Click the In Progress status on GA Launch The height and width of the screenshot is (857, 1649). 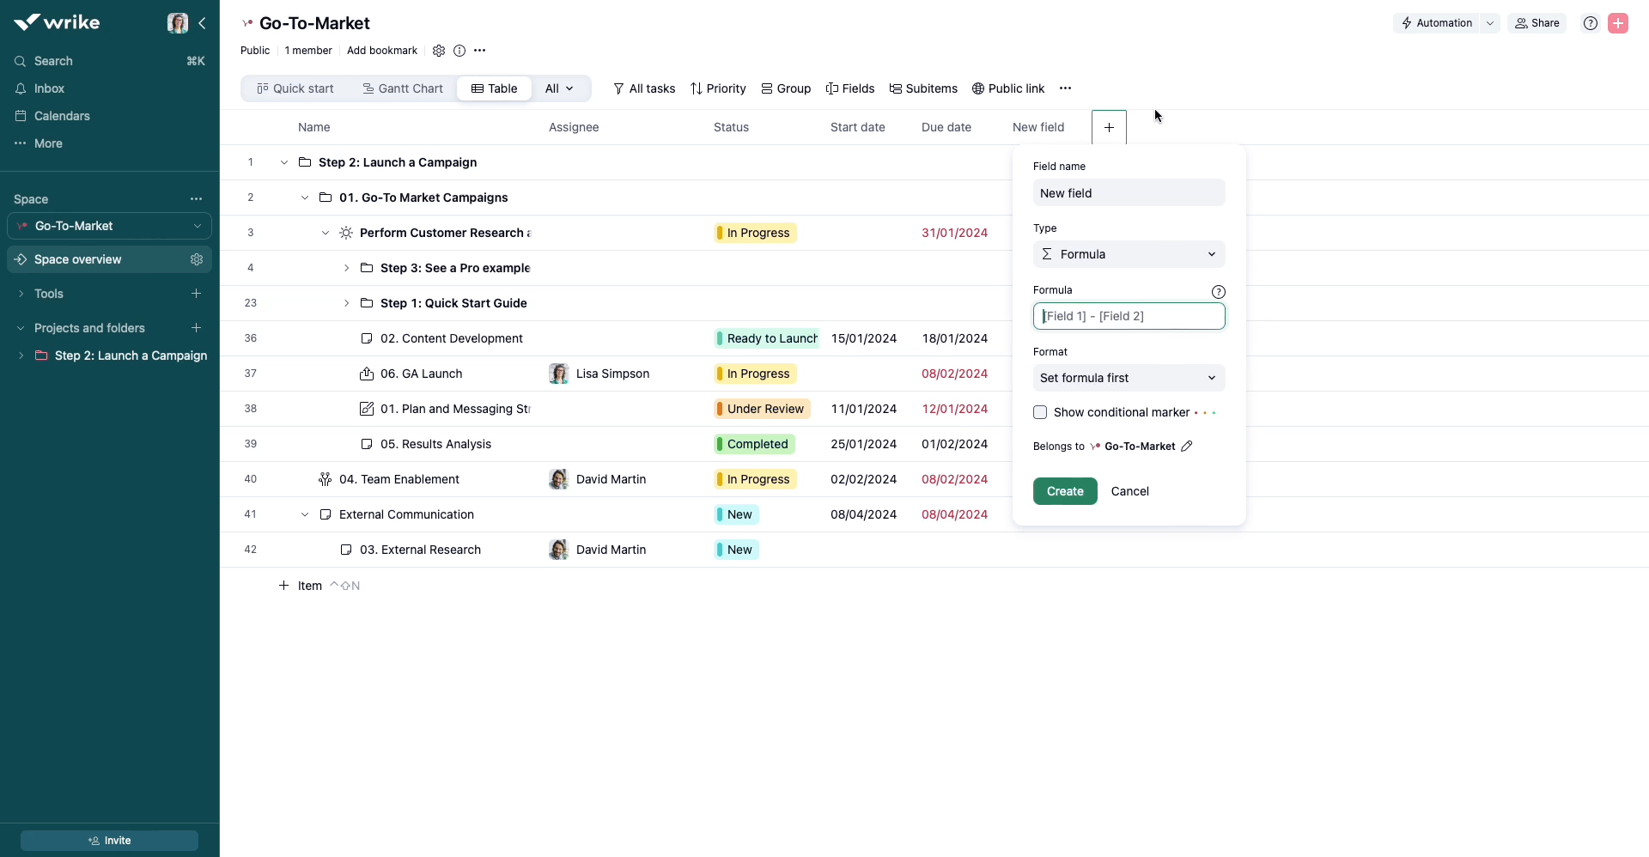click(x=757, y=374)
